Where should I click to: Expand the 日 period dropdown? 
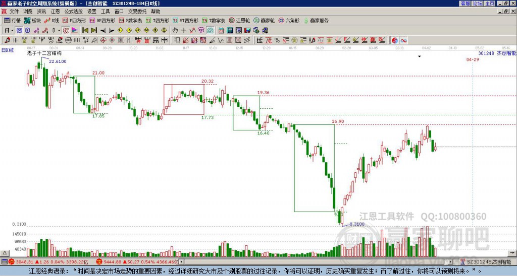click(x=9, y=31)
